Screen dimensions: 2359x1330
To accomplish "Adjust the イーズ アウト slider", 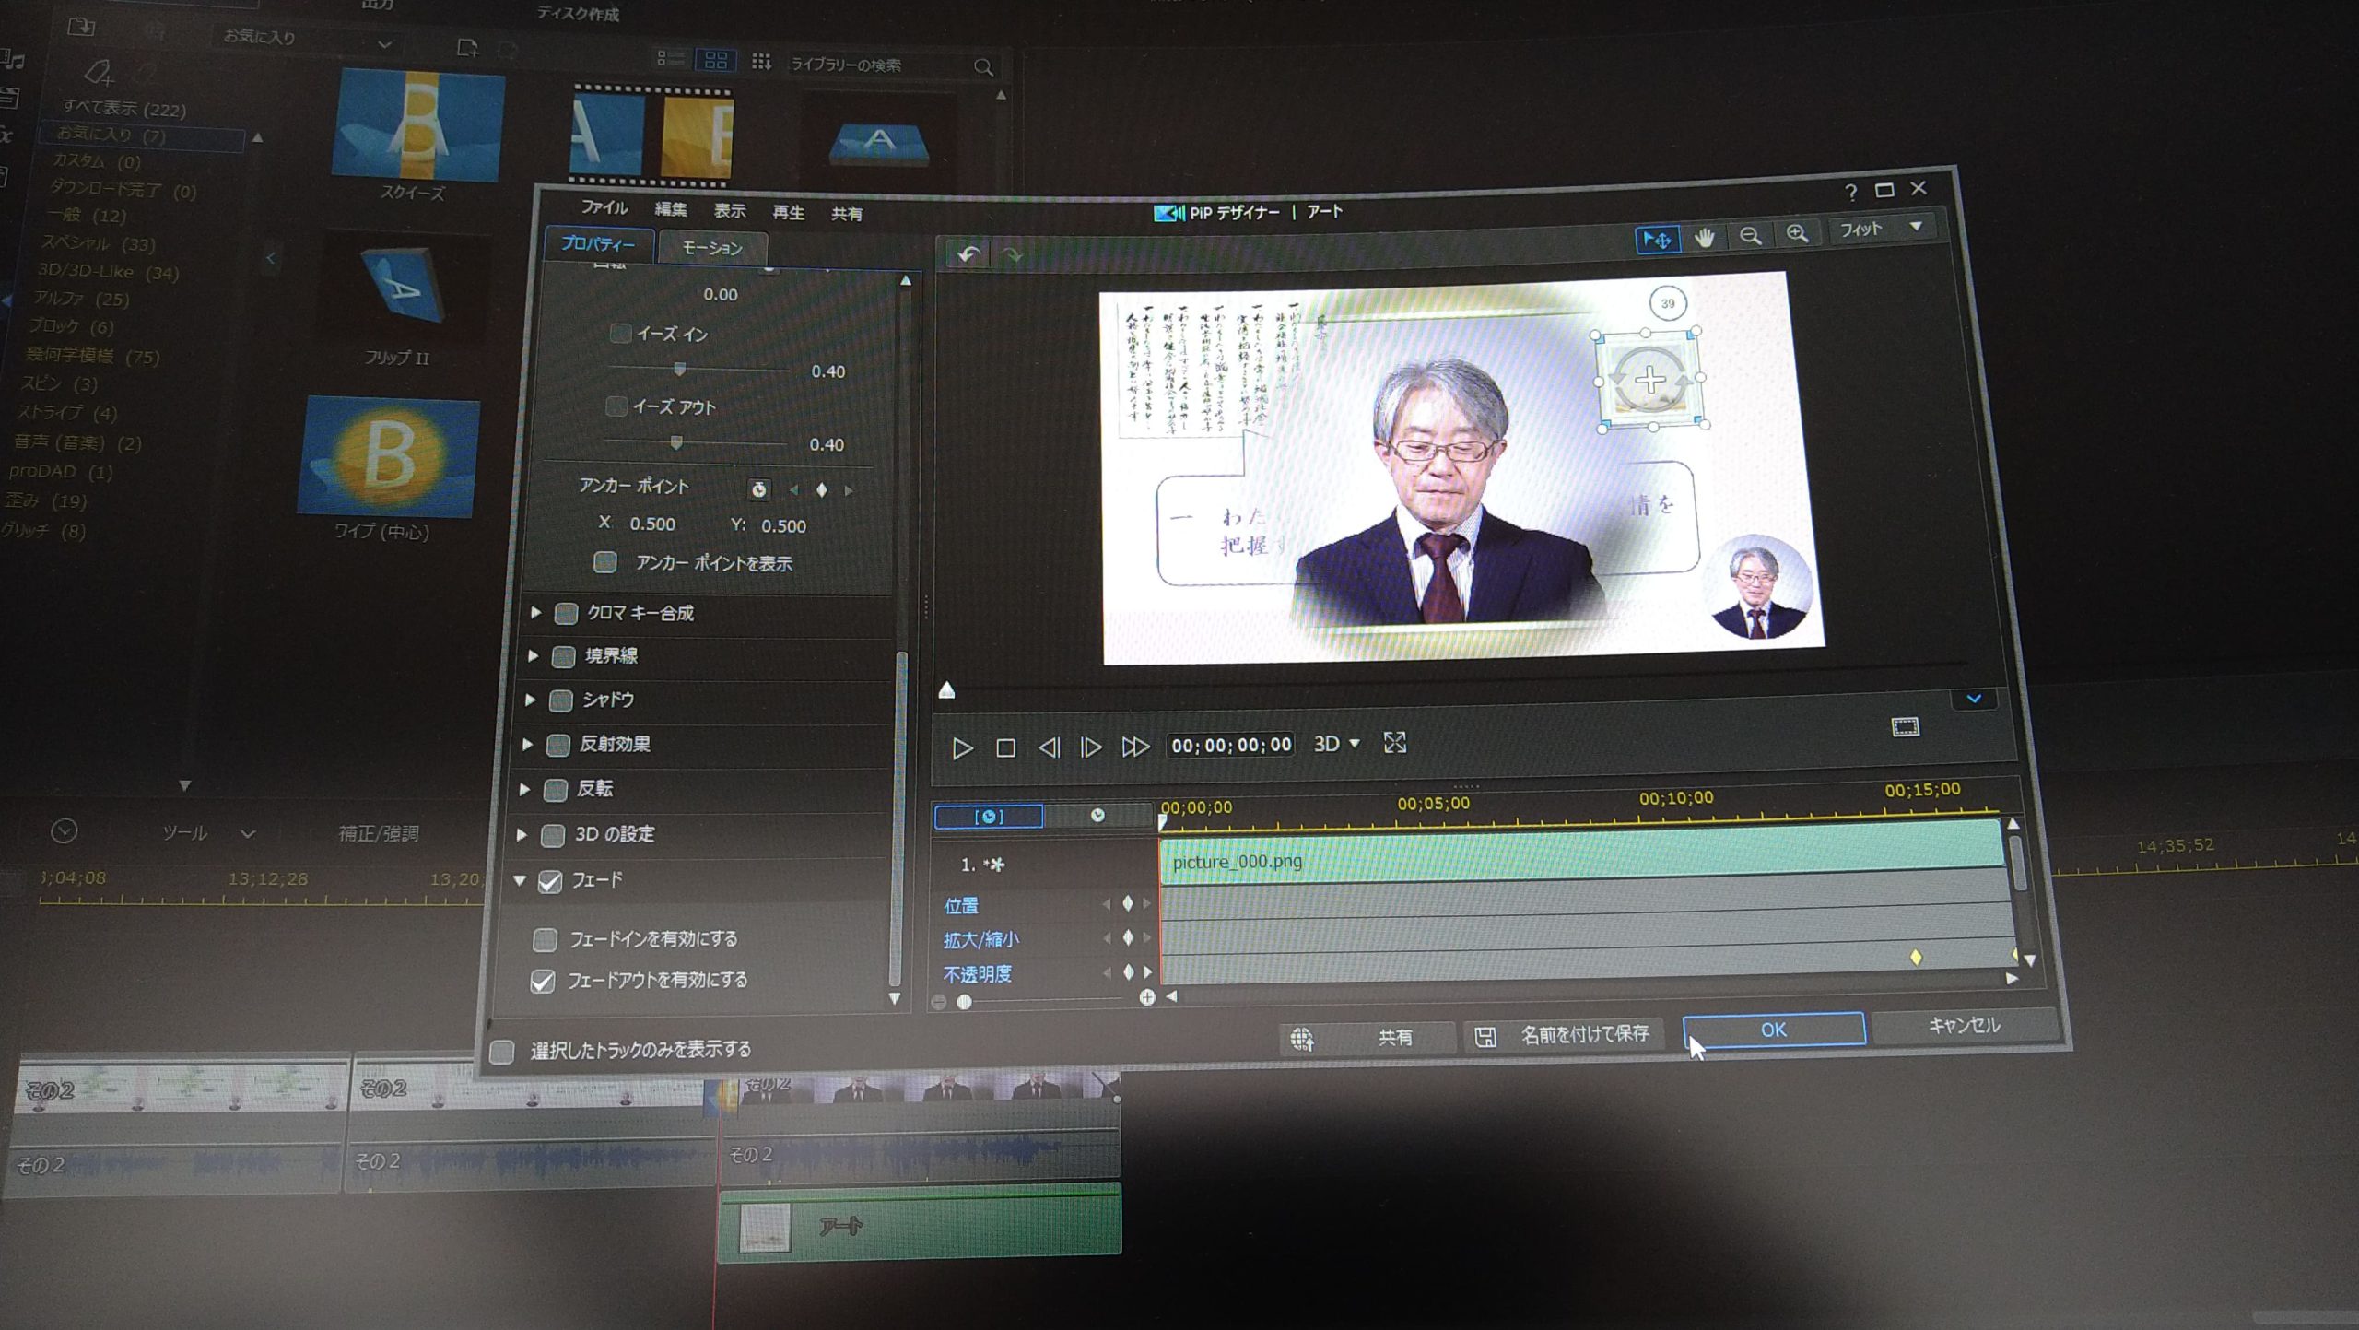I will click(675, 442).
